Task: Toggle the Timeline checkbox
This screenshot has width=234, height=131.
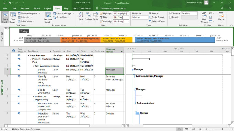Action: pos(170,13)
